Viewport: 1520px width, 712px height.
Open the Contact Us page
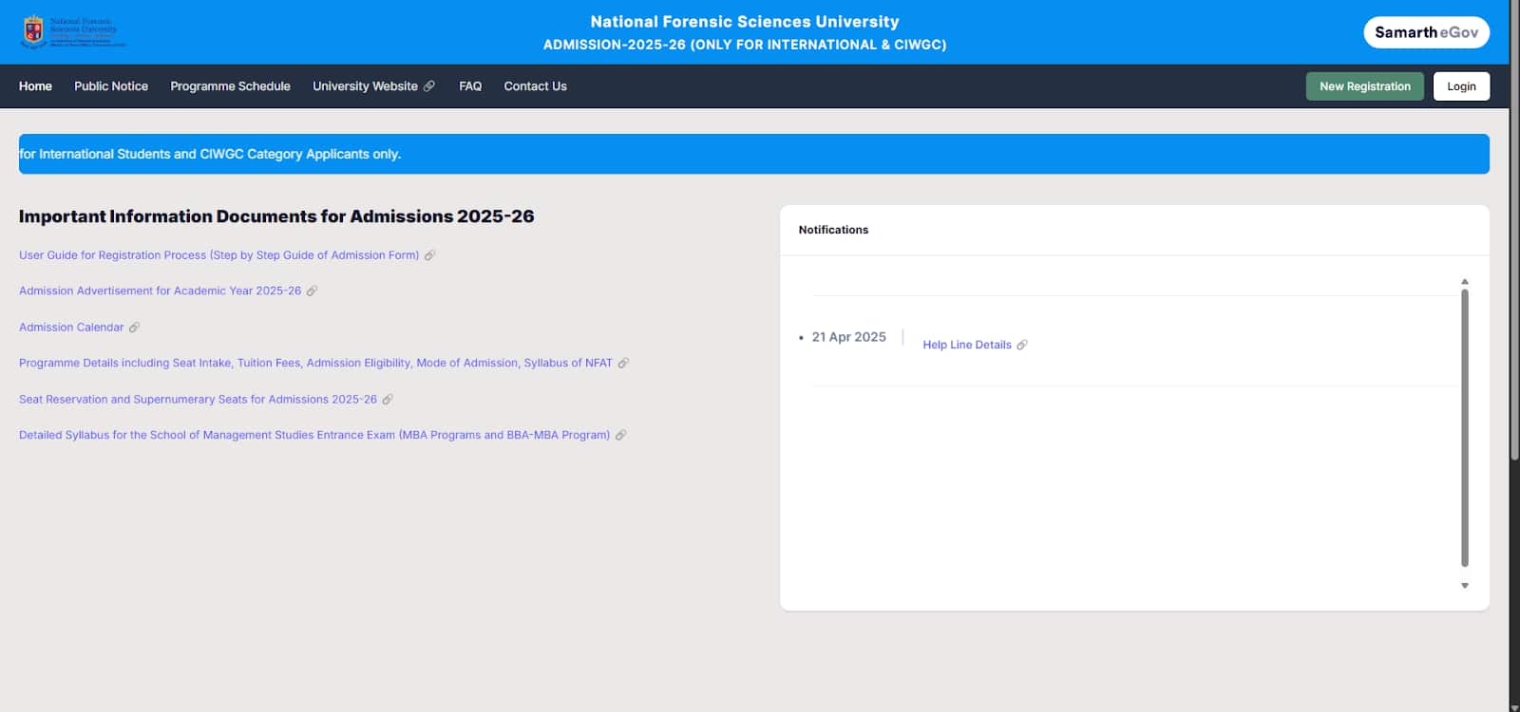tap(535, 86)
